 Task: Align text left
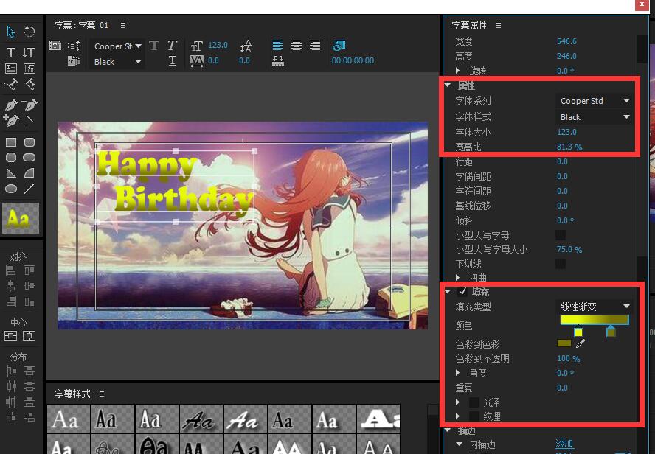click(278, 45)
